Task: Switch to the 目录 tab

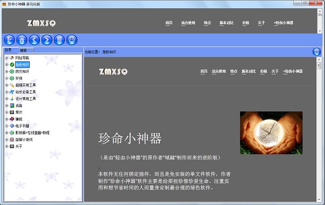Action: pos(8,50)
